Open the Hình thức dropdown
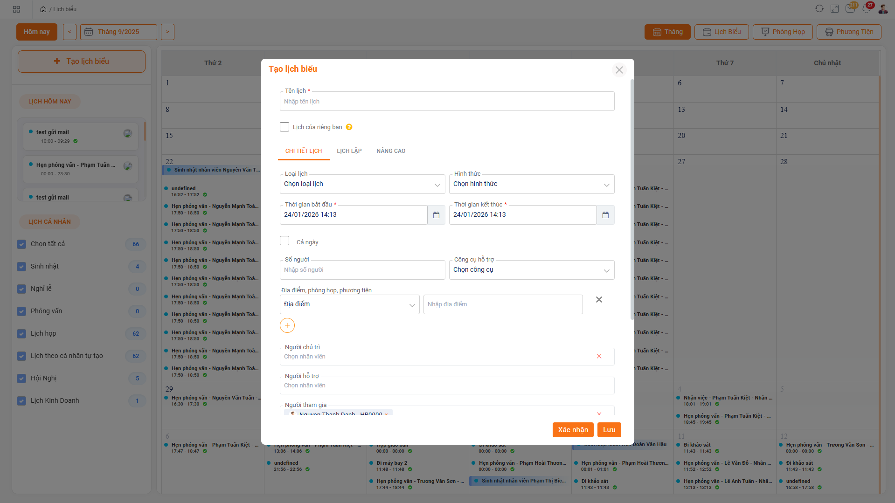This screenshot has height=503, width=895. click(x=531, y=184)
